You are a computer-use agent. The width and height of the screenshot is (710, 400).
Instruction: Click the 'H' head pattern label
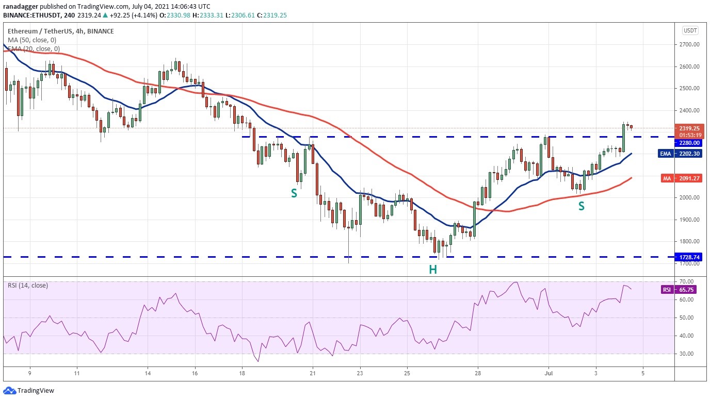[x=433, y=269]
